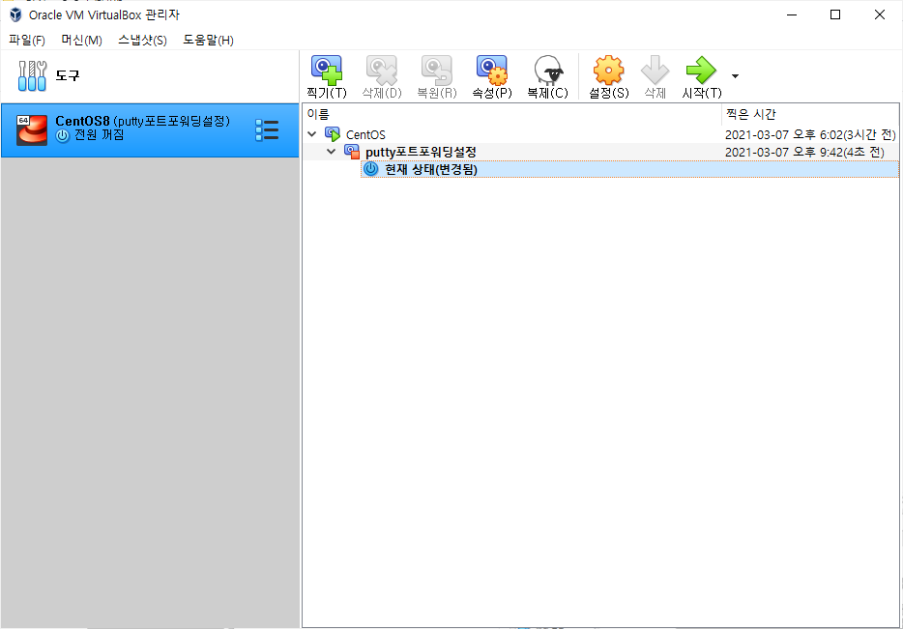Open the 파일(F) menu
Screen dimensions: 903x629
coord(27,40)
